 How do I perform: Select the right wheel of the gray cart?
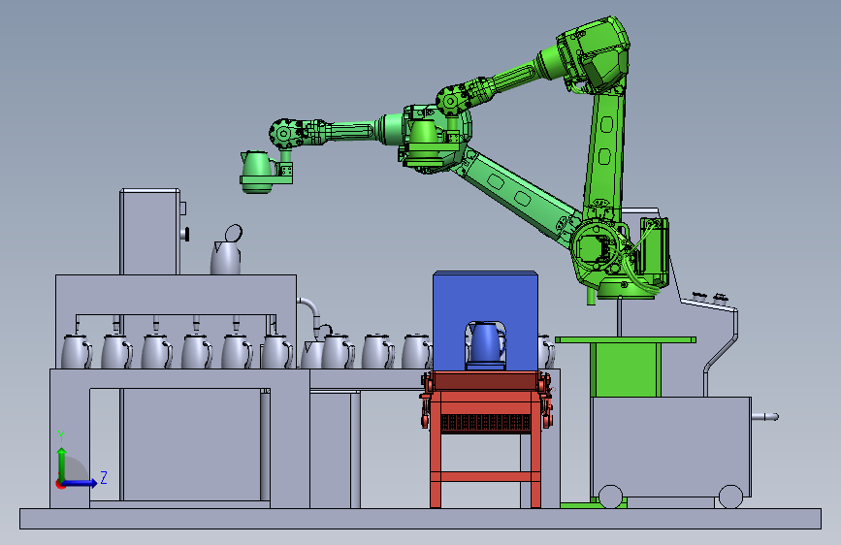click(730, 497)
